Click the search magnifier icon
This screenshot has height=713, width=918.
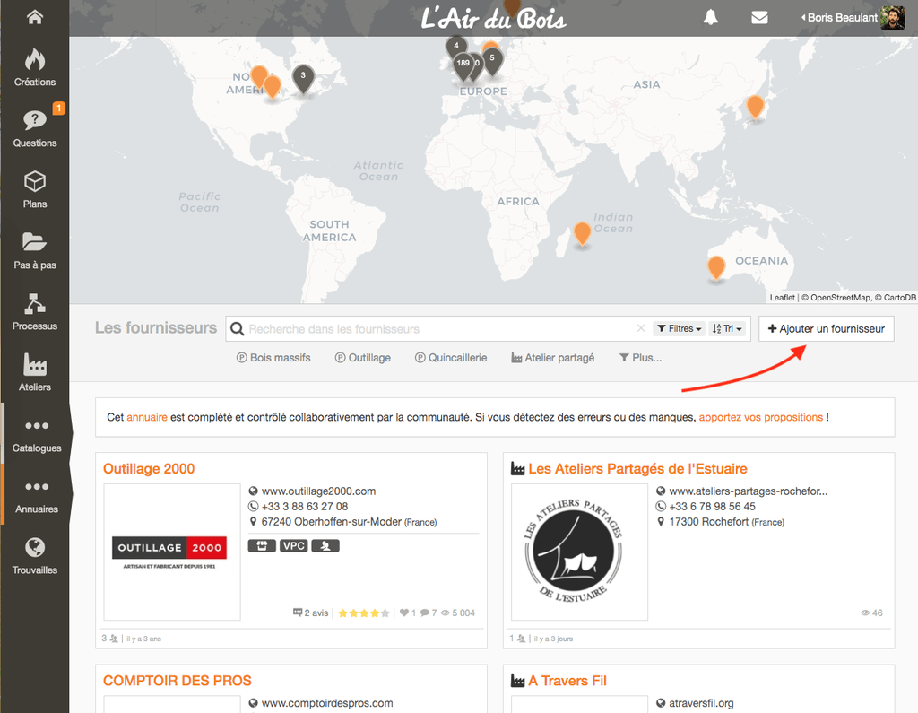[237, 328]
